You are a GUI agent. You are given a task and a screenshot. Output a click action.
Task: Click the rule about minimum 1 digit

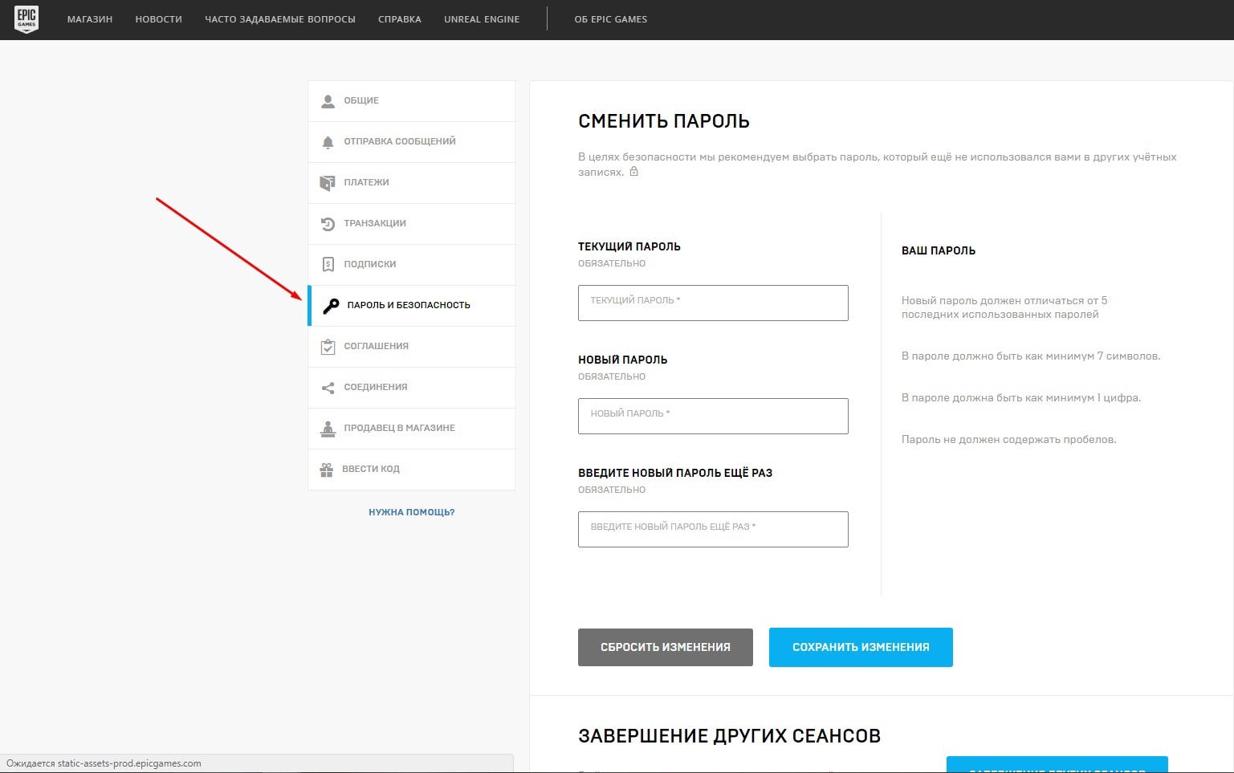tap(1021, 398)
